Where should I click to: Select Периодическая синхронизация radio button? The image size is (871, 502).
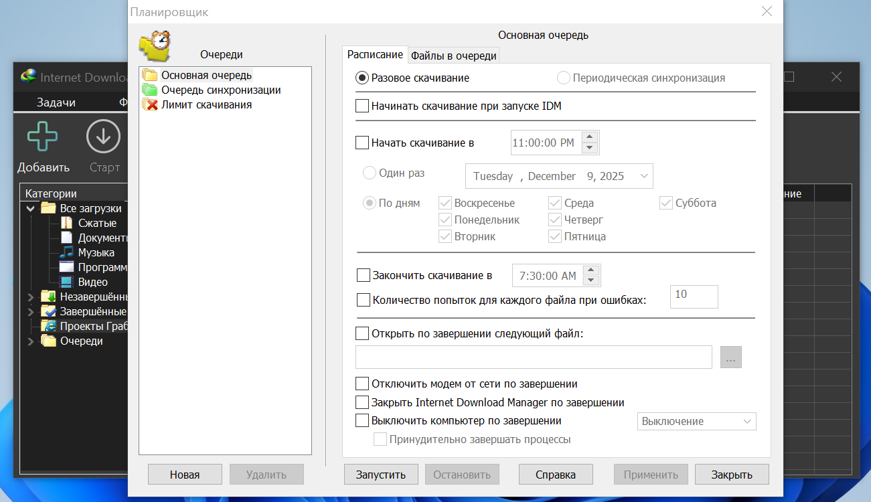coord(564,78)
